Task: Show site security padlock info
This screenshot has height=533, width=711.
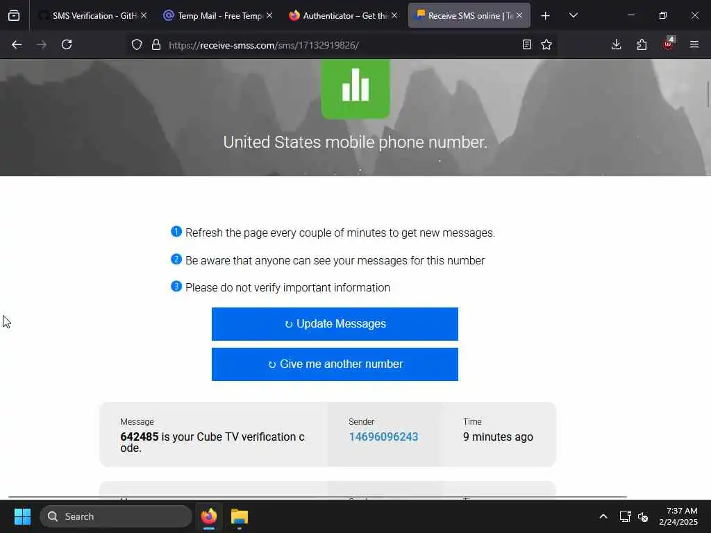Action: 156,45
